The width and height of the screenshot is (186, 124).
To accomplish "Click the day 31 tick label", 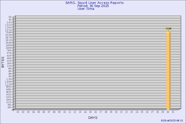I will coord(173,112).
